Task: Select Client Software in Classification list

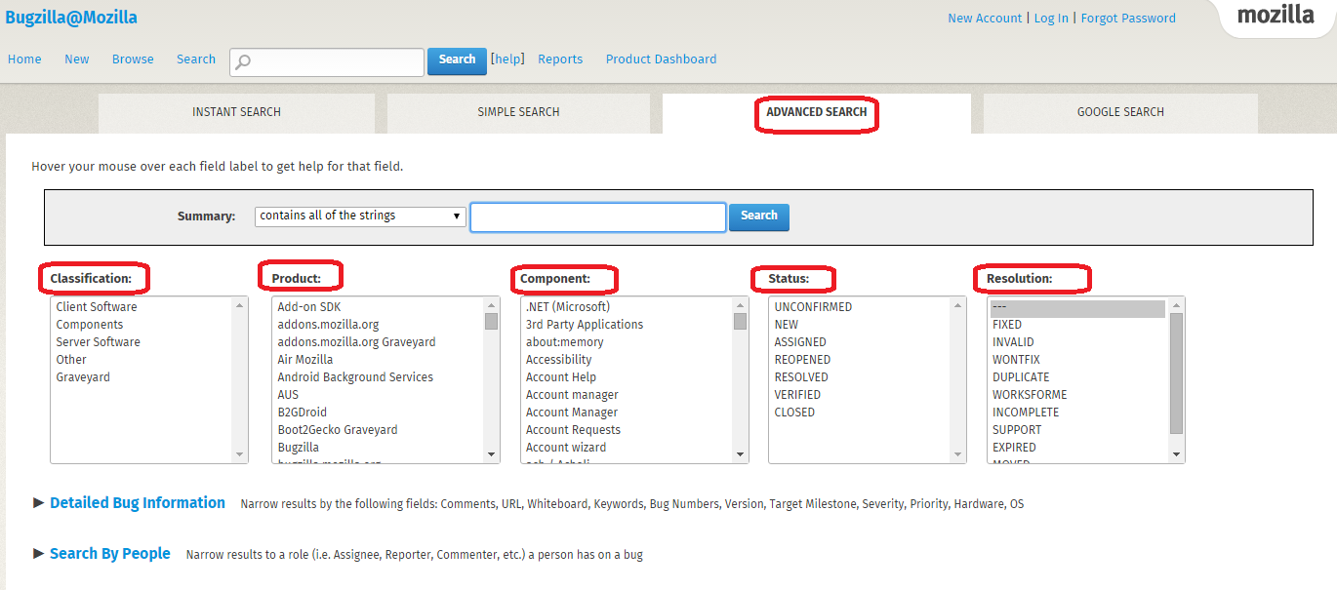Action: pyautogui.click(x=98, y=306)
